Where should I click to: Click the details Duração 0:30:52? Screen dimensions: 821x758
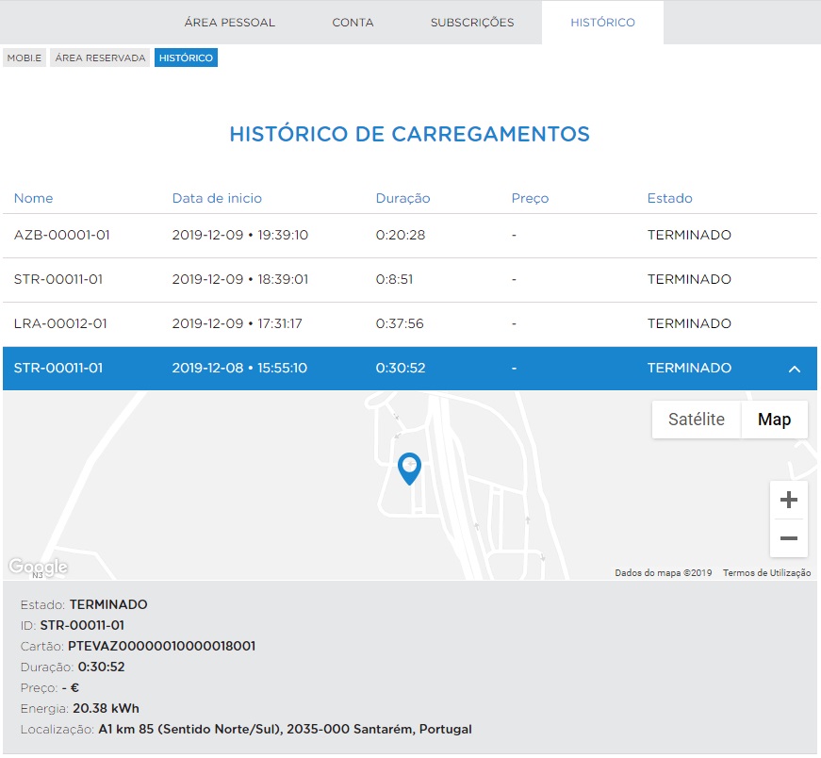pos(102,667)
